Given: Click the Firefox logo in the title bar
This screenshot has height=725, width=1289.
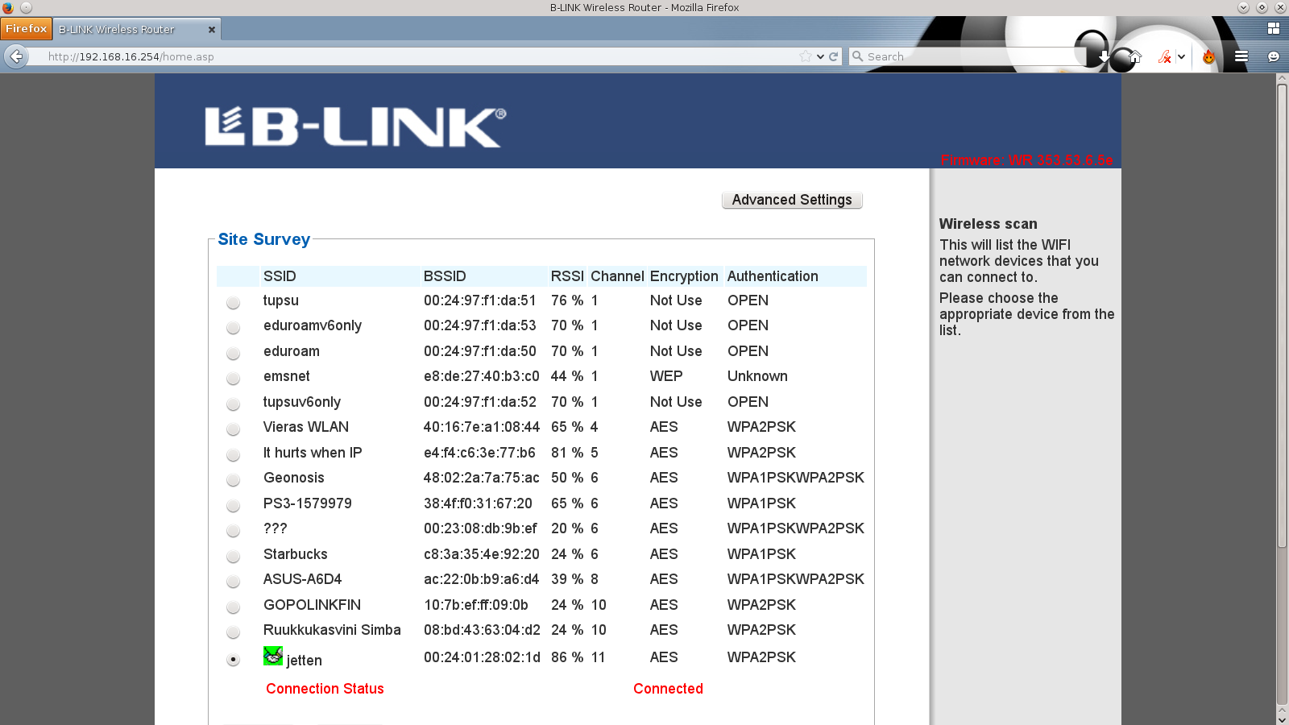Looking at the screenshot, I should point(8,7).
